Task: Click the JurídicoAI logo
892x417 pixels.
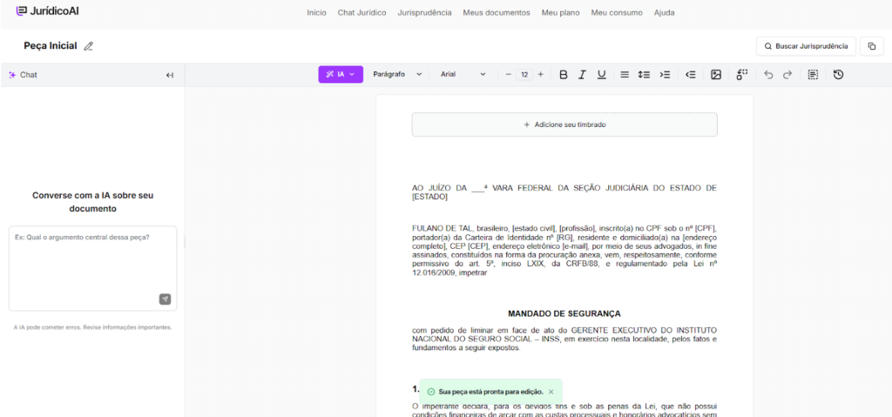Action: pos(48,10)
